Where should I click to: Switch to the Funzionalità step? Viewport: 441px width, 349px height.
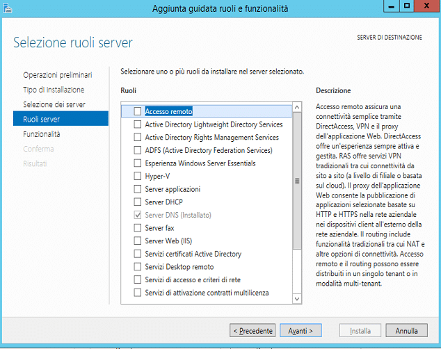coord(42,134)
